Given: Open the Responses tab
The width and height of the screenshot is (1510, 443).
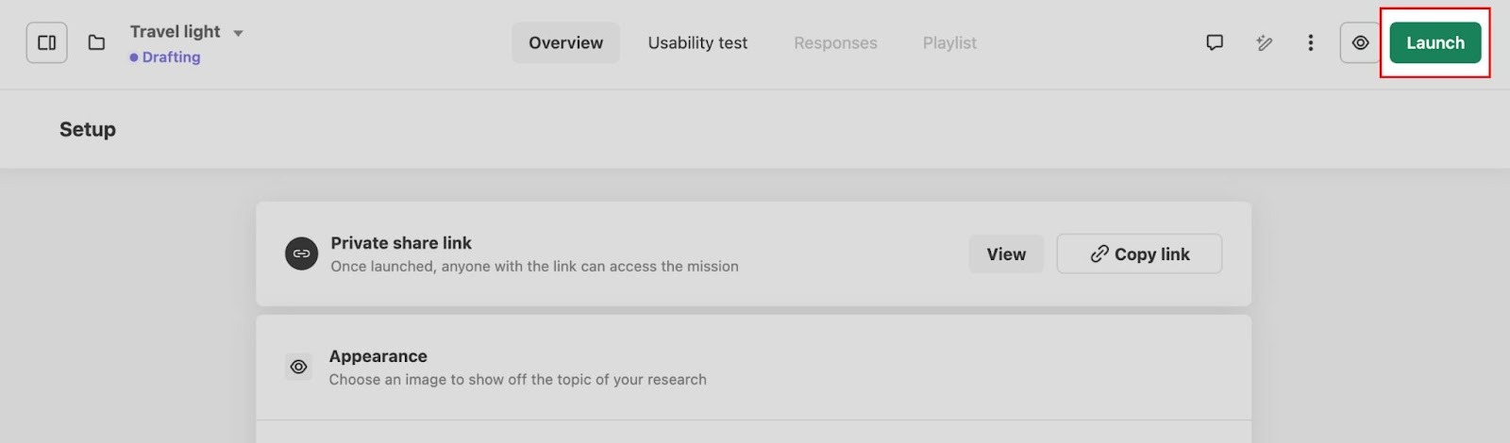Looking at the screenshot, I should (x=835, y=42).
